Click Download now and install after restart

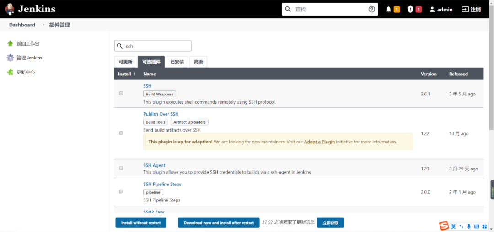coord(219,223)
